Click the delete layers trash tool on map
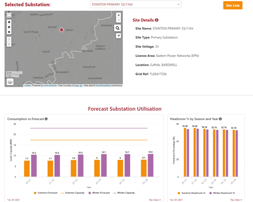The image size is (253, 202). click(9, 44)
